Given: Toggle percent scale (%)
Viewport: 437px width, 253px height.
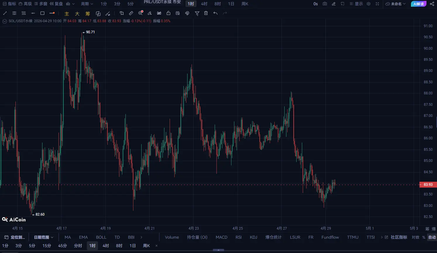Looking at the screenshot, I should 424,237.
